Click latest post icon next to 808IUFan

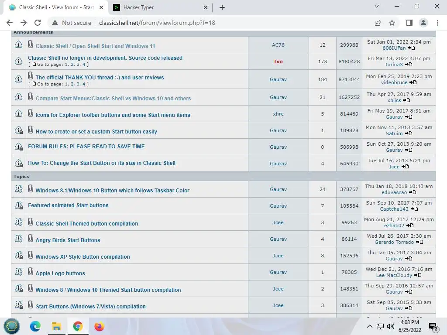tap(411, 48)
